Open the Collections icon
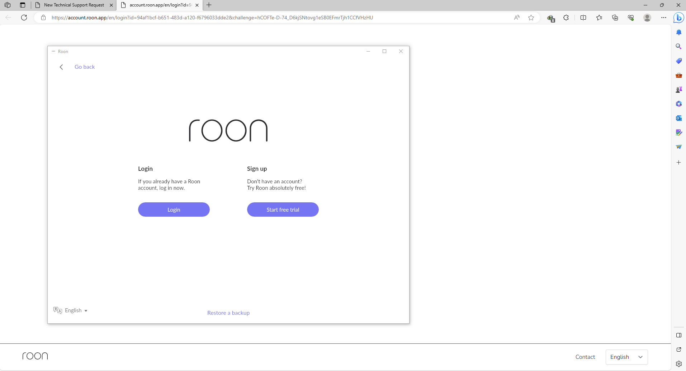Screen dimensions: 686x371 615,18
